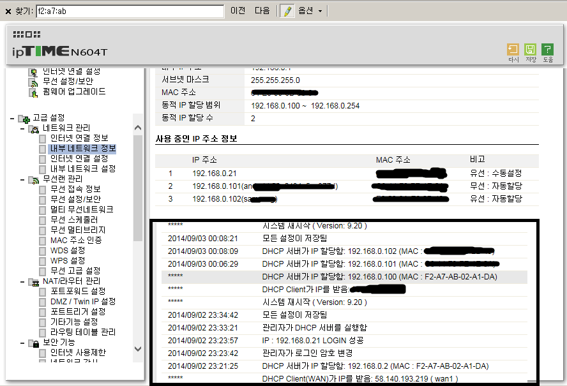Click the 펌웨어 업그레이드 icon
This screenshot has width=567, height=386.
pyautogui.click(x=33, y=93)
